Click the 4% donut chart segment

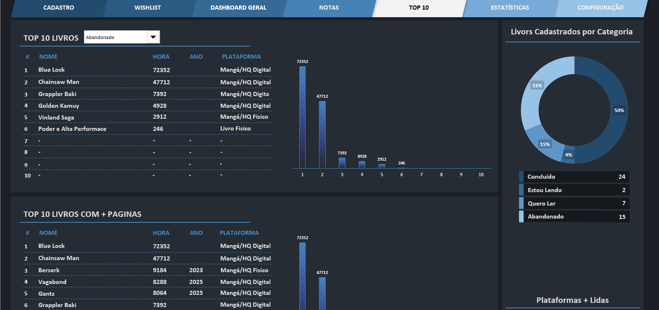coord(568,155)
